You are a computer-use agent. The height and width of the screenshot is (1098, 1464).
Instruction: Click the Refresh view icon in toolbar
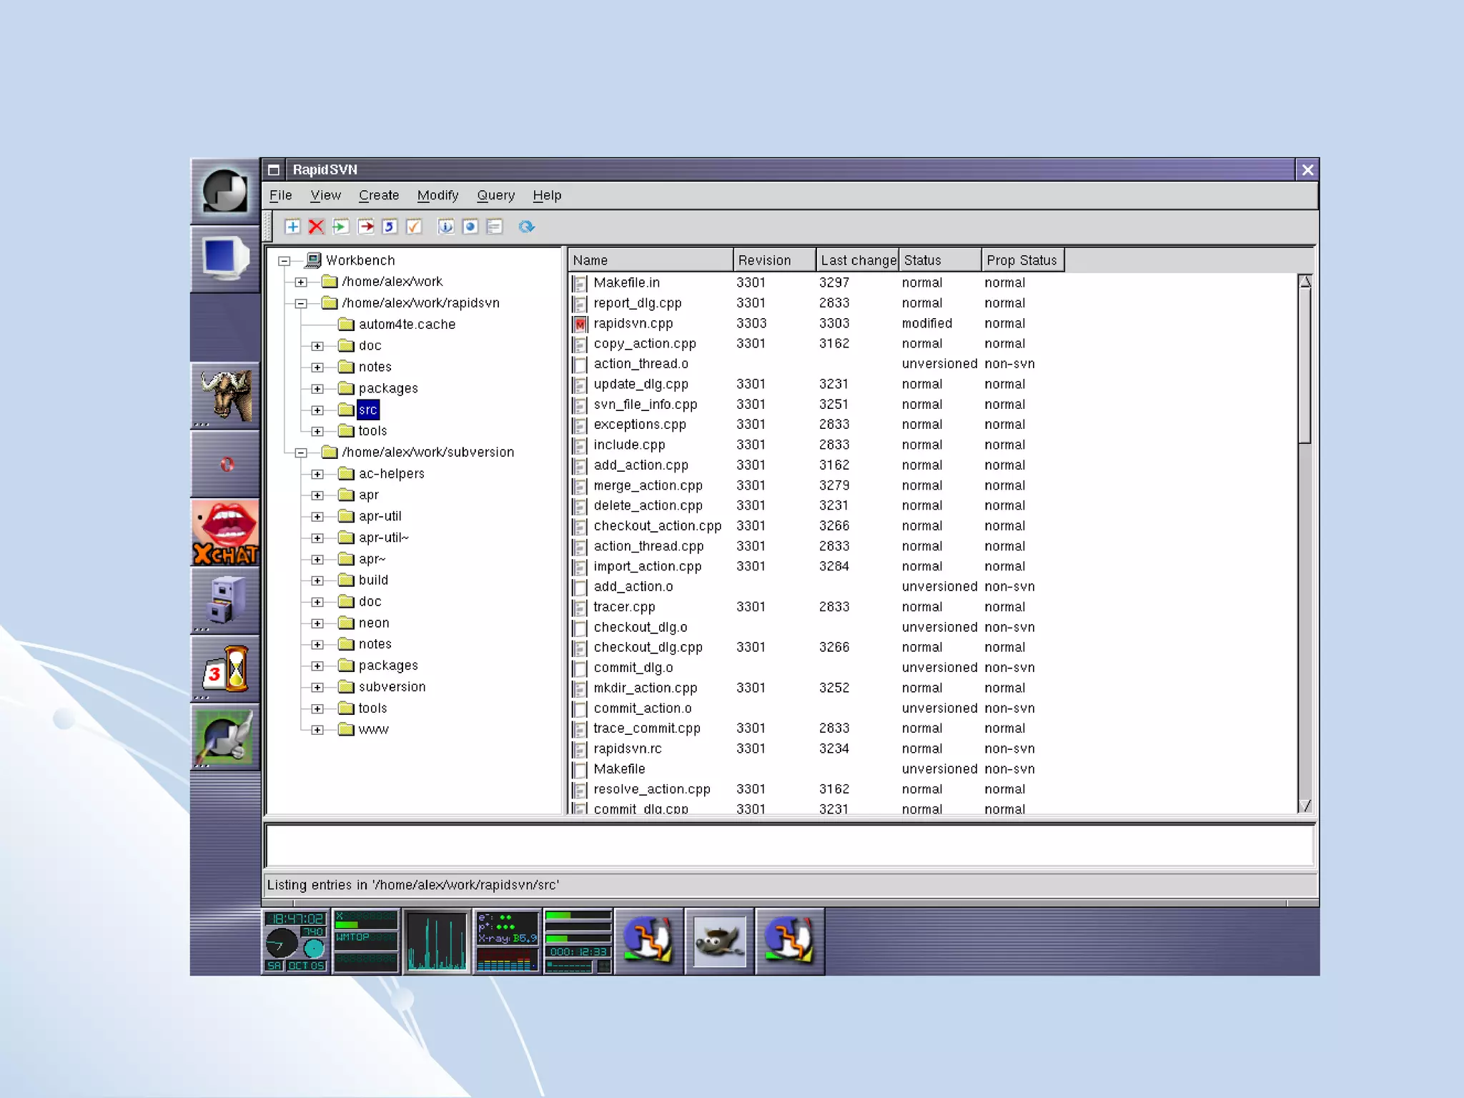[x=527, y=227]
